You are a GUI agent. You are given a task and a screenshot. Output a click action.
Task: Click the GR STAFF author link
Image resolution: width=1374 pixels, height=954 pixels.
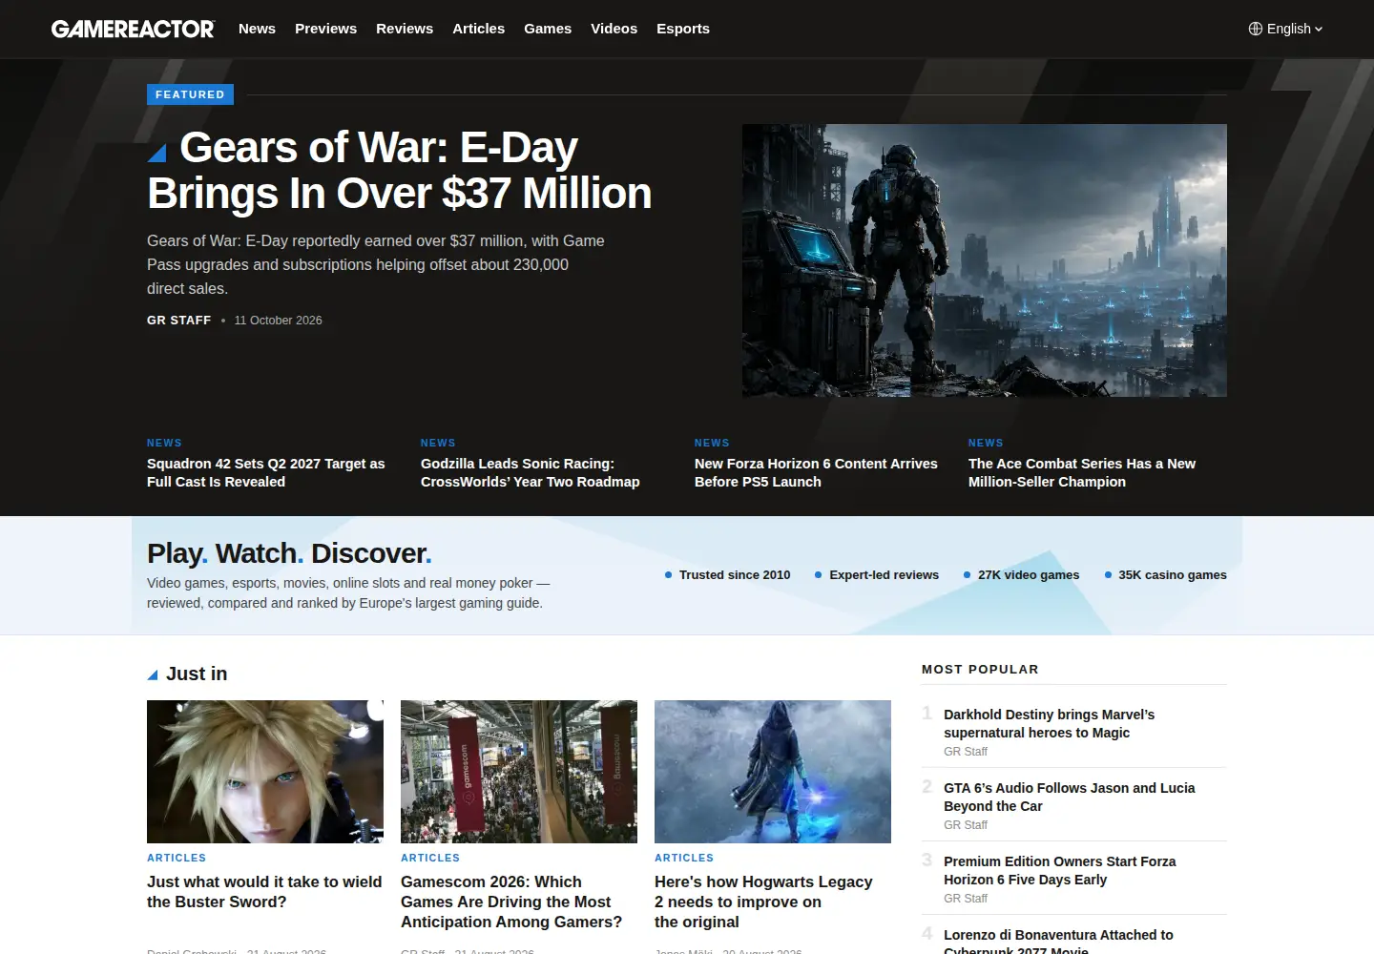(x=178, y=321)
